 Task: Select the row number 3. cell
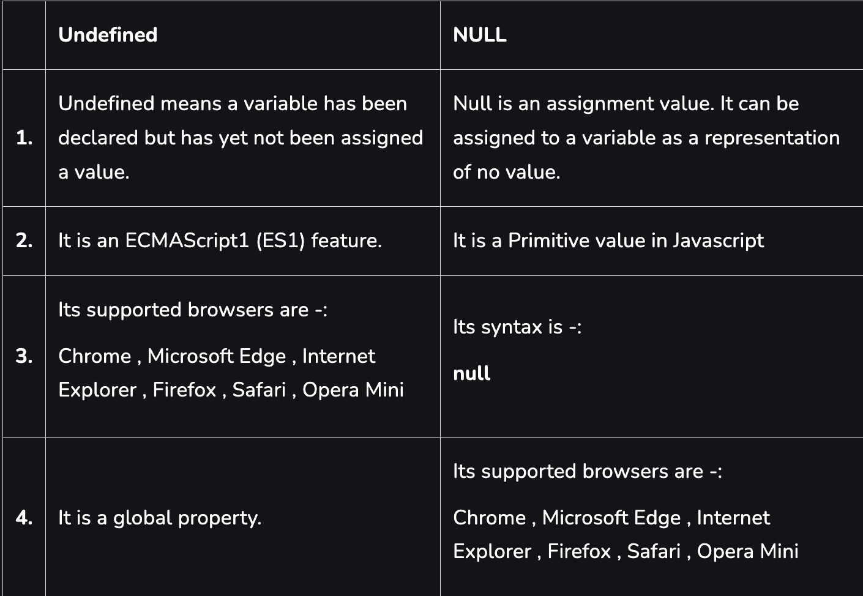coord(24,356)
